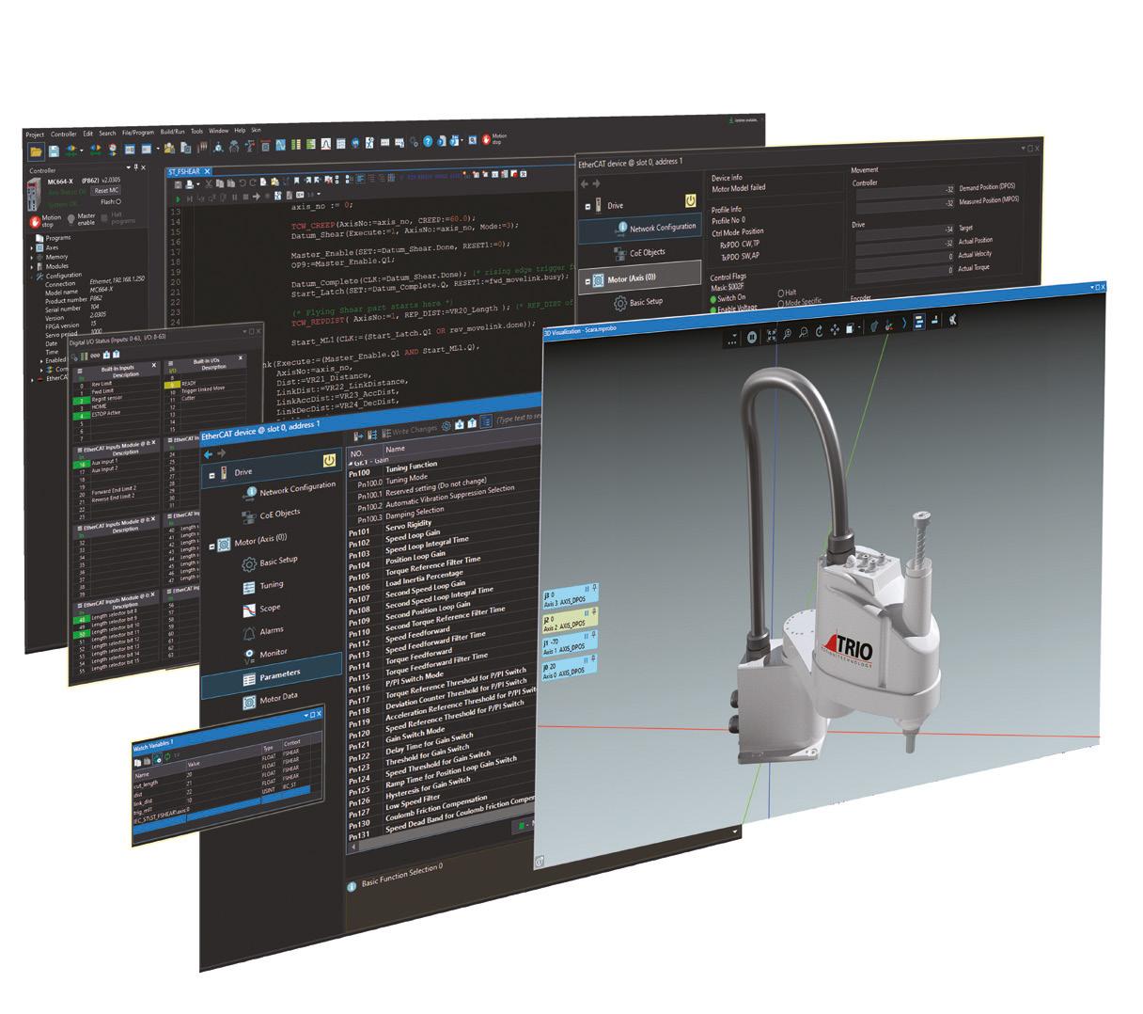Click fit-to-view icon in 3D Visualization toolbar
This screenshot has width=1143, height=1014.
pyautogui.click(x=772, y=335)
